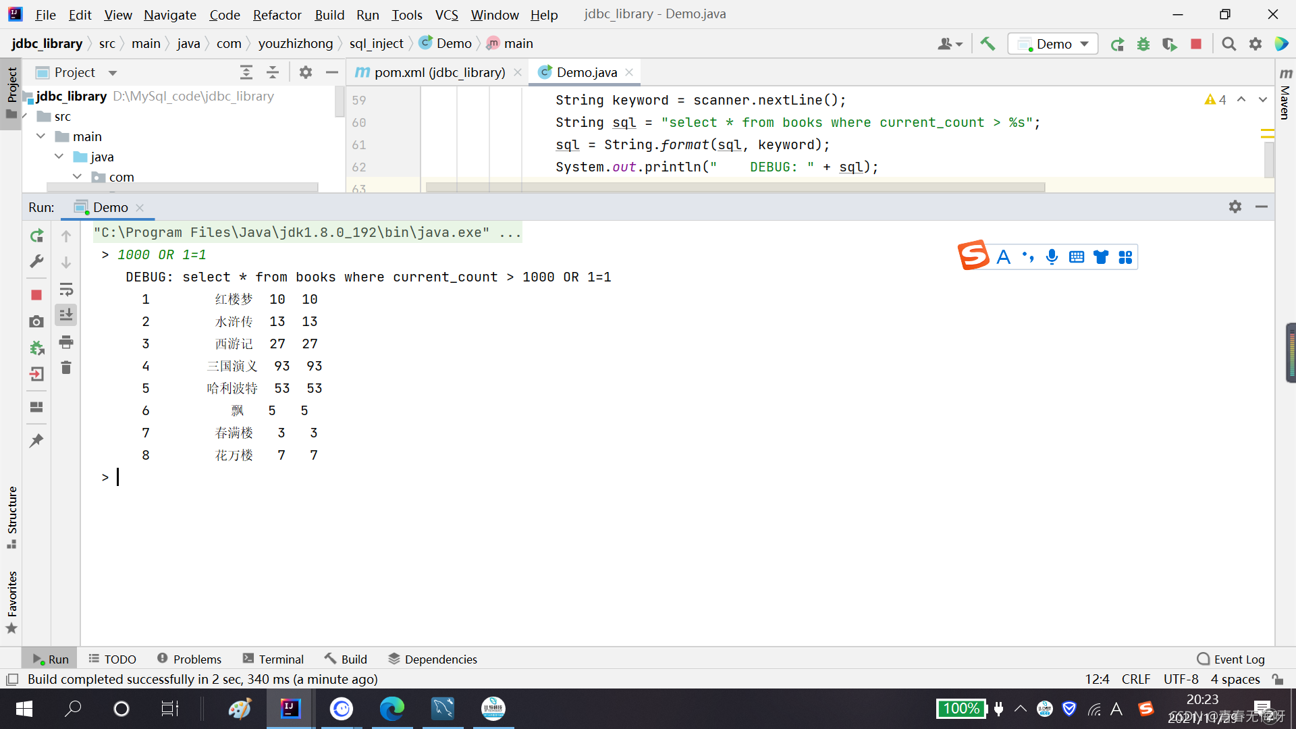Screen dimensions: 1296x729
Task: Open Microsoft Edge from taskbar
Action: click(391, 709)
